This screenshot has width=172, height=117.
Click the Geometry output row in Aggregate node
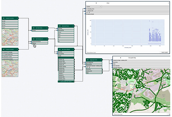pyautogui.click(x=94, y=69)
